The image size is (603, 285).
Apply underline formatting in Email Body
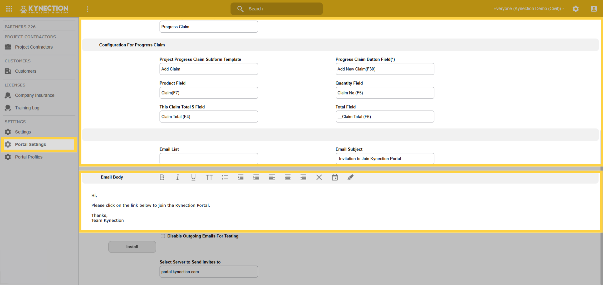193,177
